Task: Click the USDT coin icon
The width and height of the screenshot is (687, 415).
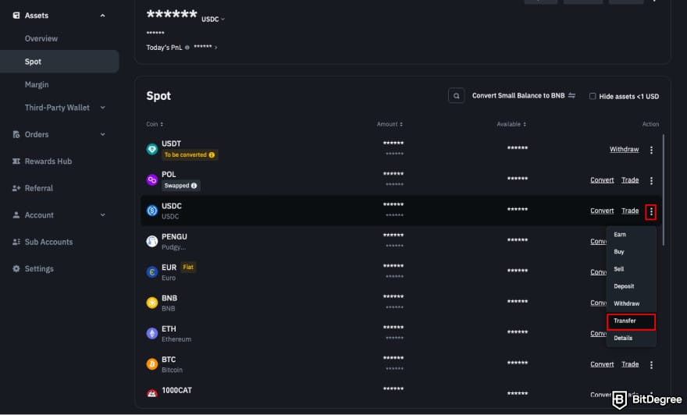Action: pos(152,149)
